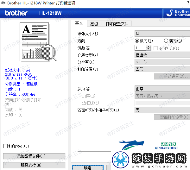Open the 双面打印/小册子打印 无 dropdown
190x170 pixels.
tap(162, 110)
